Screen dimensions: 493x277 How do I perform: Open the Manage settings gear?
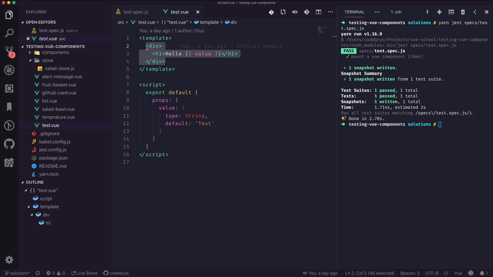[x=9, y=260]
